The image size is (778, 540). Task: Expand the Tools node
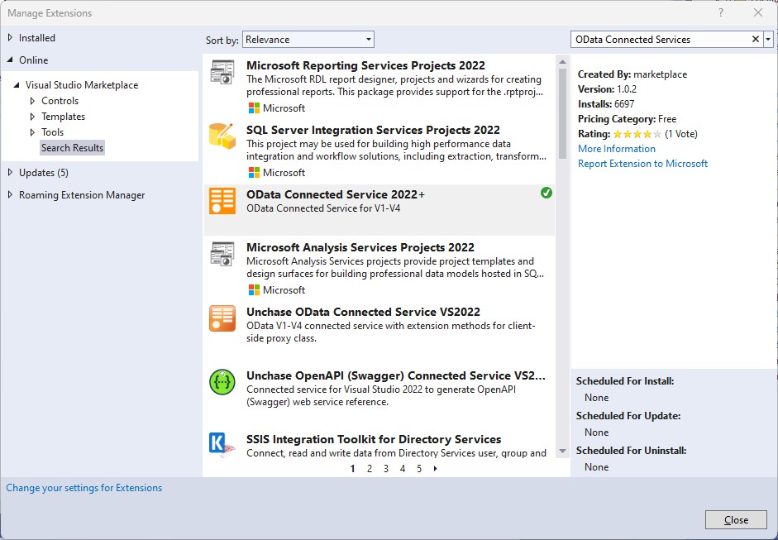pyautogui.click(x=32, y=132)
